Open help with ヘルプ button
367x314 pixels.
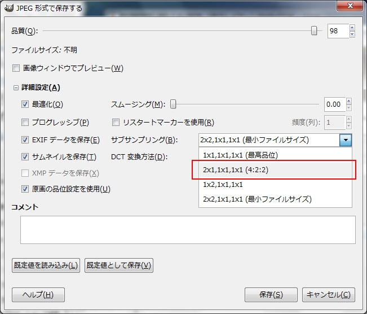(x=38, y=295)
